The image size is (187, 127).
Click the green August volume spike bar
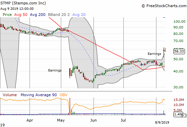coord(164,113)
